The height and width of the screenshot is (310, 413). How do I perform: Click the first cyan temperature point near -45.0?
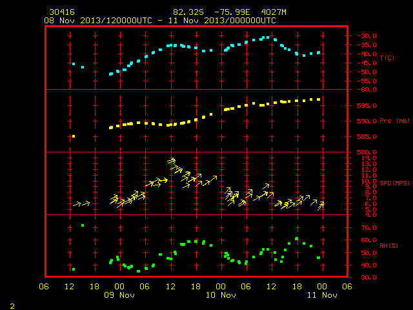click(x=74, y=64)
